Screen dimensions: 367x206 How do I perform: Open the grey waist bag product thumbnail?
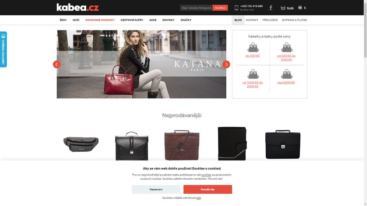81,144
